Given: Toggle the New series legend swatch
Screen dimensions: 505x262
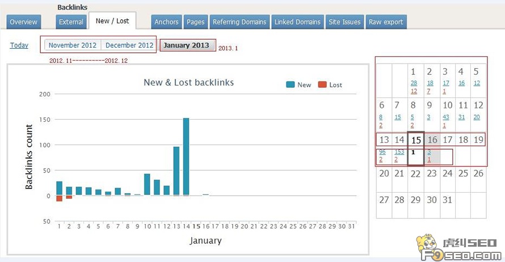Looking at the screenshot, I should [290, 84].
